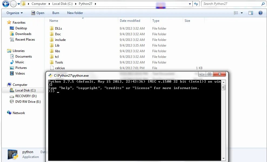Sort by the Date modified column header

coord(130,21)
